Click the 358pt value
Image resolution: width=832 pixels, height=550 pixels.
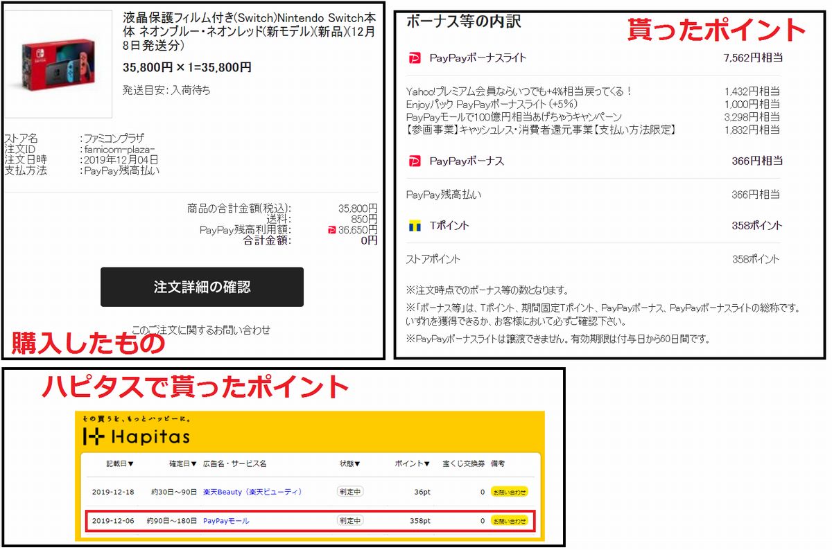[x=420, y=521]
